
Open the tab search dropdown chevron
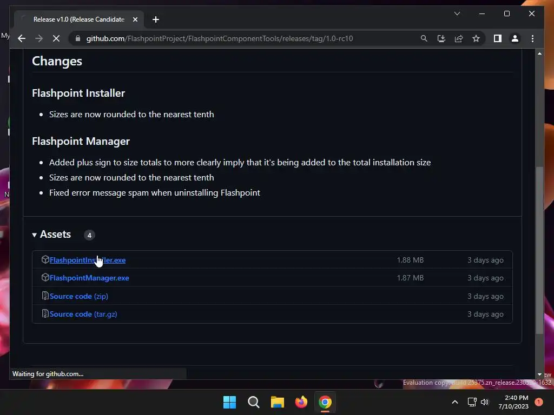(457, 14)
